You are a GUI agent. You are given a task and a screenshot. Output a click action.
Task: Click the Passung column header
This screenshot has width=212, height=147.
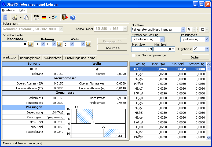pyautogui.click(x=139, y=64)
